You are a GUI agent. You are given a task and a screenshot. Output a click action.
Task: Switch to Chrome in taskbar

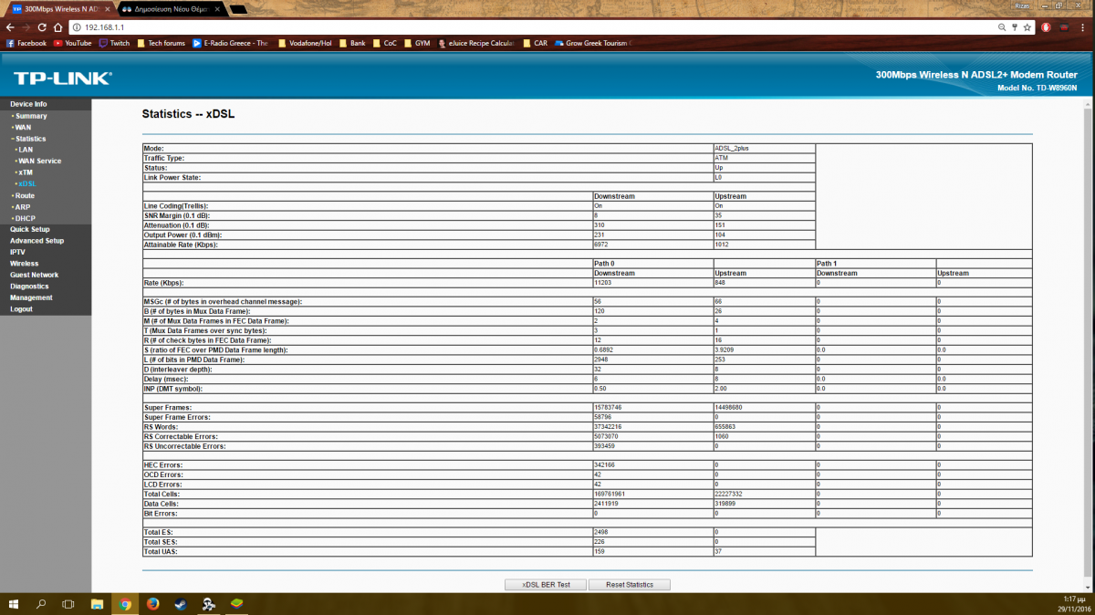[x=125, y=604]
